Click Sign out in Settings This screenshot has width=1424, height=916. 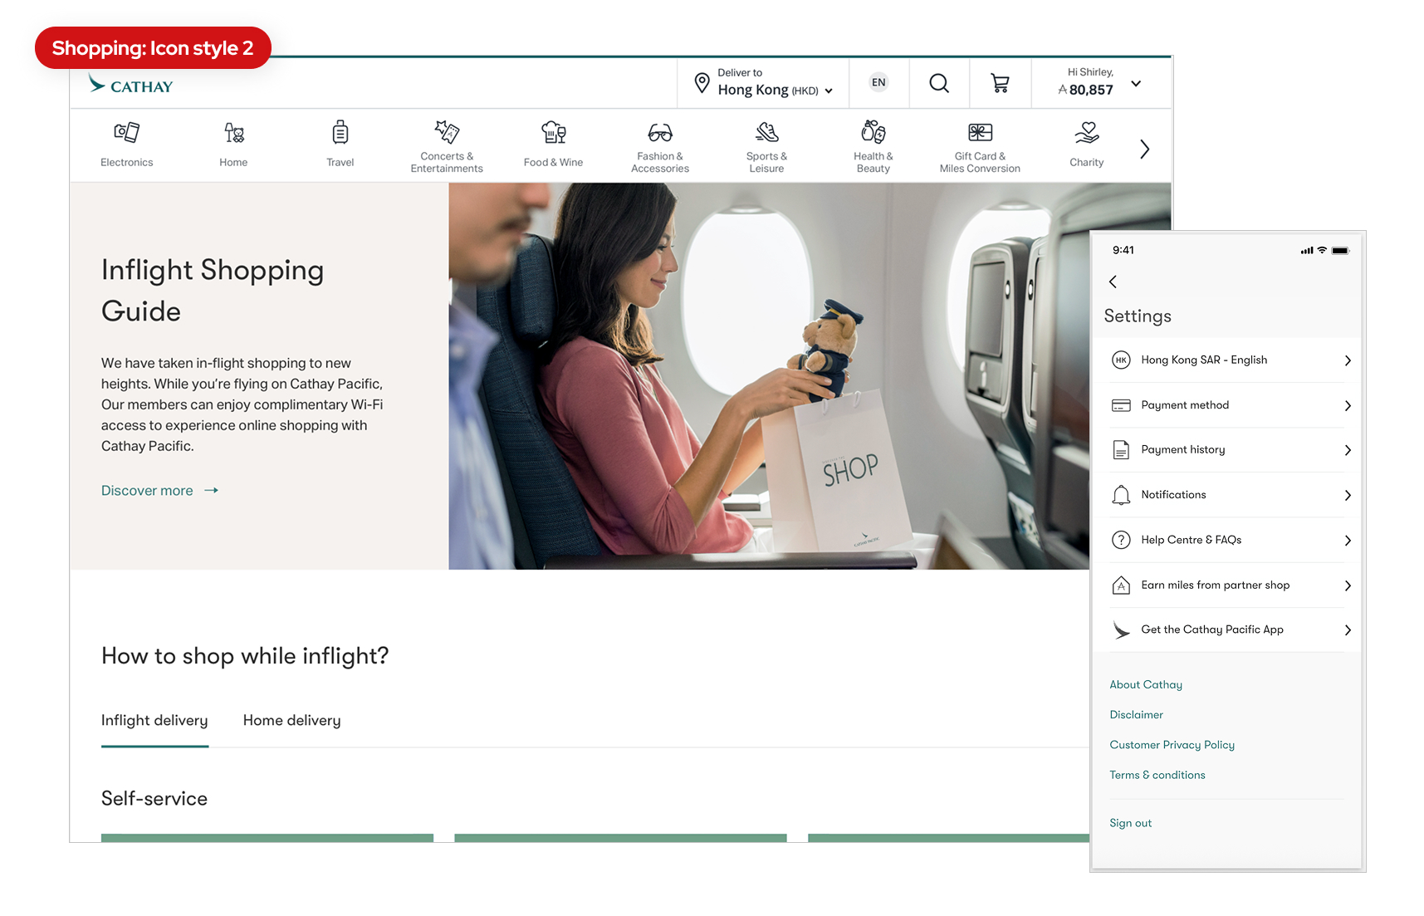(x=1130, y=823)
